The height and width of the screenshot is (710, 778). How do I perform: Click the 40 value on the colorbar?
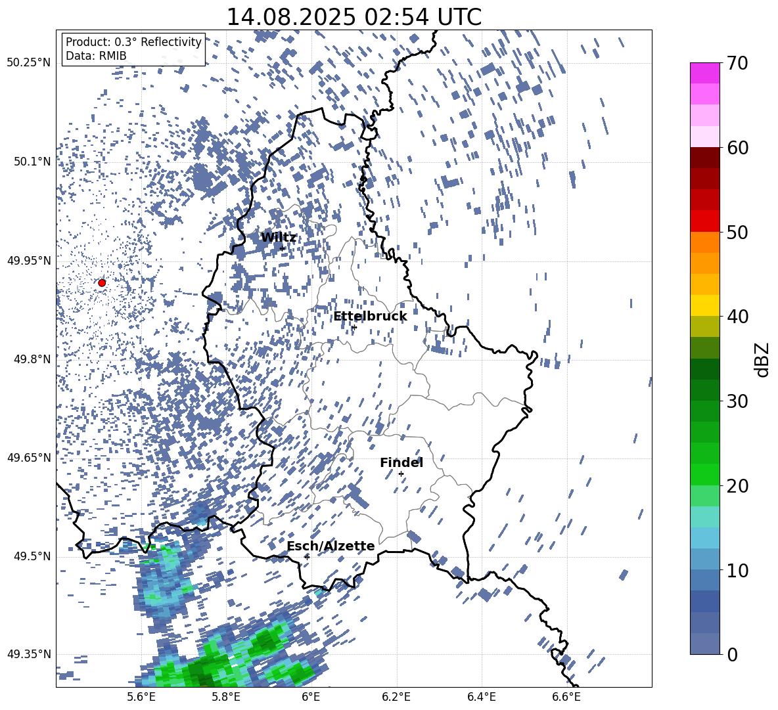(x=737, y=317)
